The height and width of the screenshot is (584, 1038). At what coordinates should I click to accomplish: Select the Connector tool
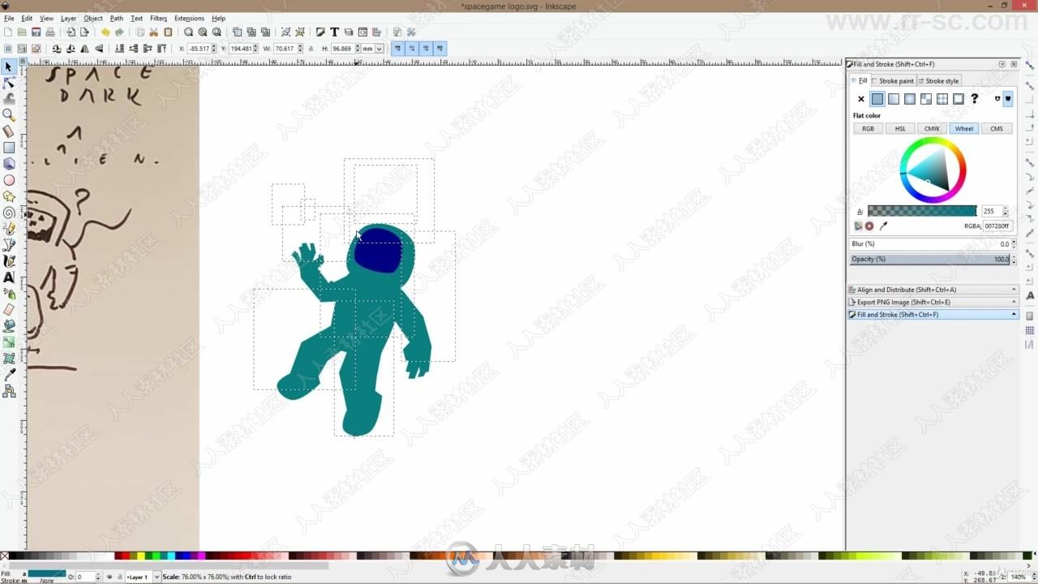point(9,391)
